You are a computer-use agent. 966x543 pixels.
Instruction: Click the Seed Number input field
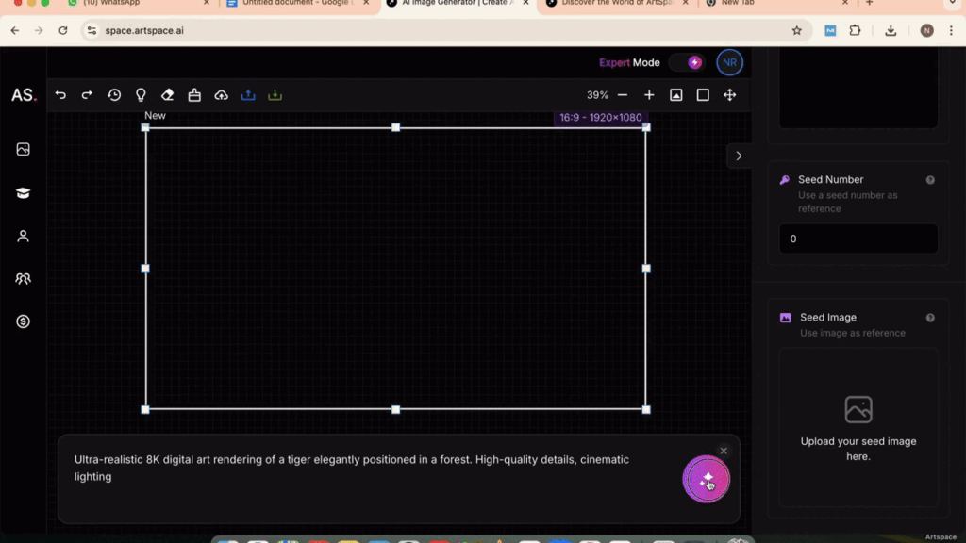(x=858, y=239)
